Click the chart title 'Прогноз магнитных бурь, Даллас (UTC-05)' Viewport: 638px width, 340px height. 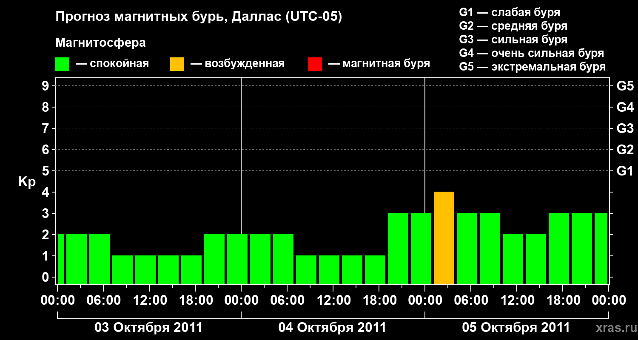pos(199,17)
